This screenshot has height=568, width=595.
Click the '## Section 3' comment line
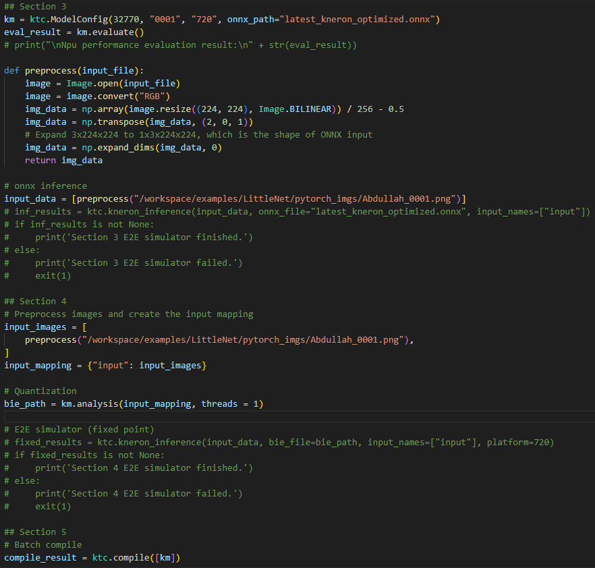(x=35, y=7)
